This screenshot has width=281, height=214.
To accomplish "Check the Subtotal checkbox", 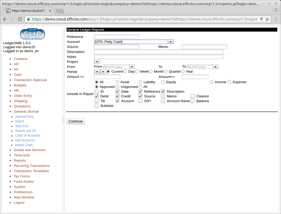I will [97, 106].
